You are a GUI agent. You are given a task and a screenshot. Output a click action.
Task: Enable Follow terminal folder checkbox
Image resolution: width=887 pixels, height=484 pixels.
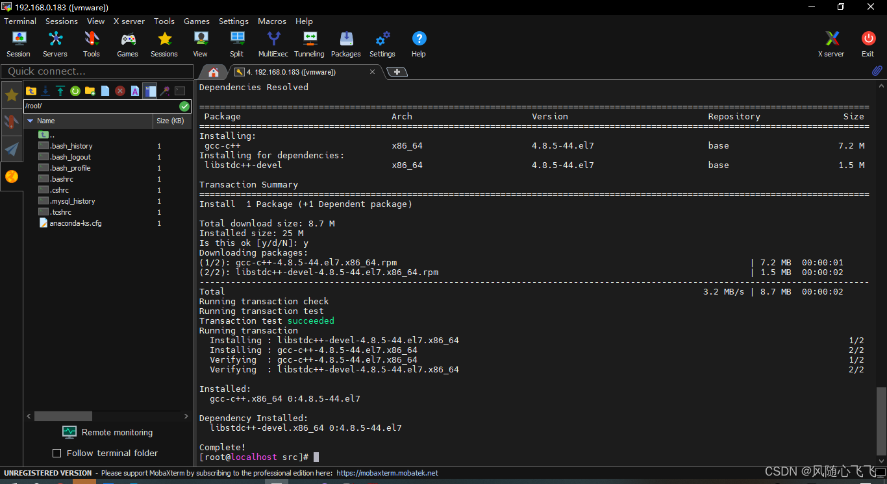pyautogui.click(x=56, y=454)
